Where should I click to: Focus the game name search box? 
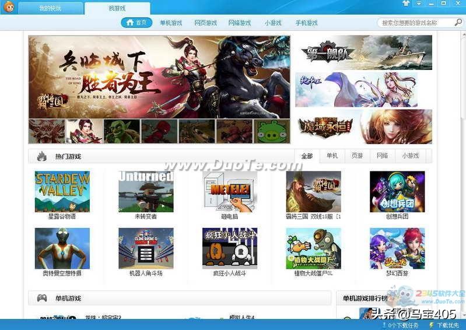pyautogui.click(x=416, y=23)
